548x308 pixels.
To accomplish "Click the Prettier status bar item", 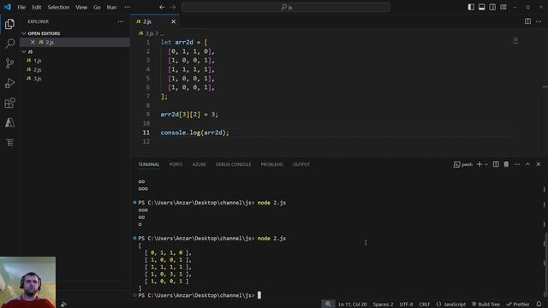I will click(518, 305).
